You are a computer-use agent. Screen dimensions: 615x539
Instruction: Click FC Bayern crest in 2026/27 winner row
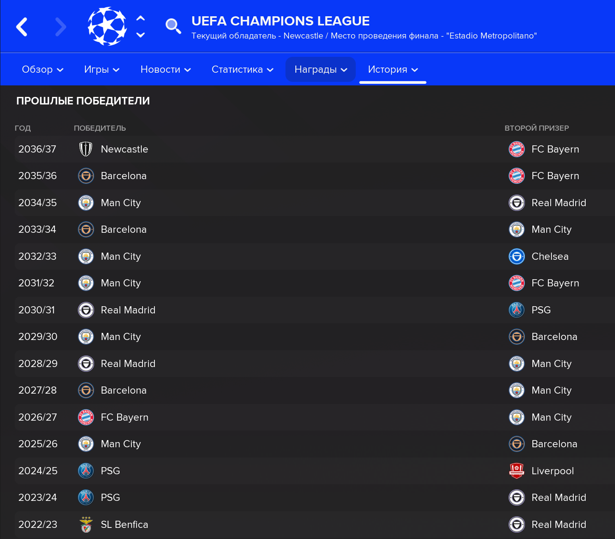click(86, 417)
